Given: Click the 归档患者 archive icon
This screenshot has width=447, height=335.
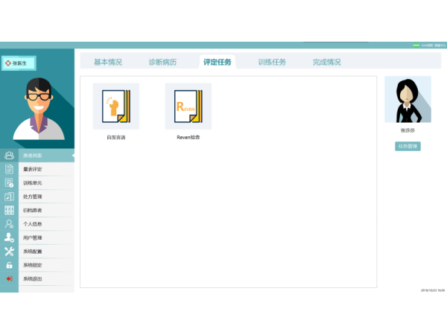Looking at the screenshot, I should pyautogui.click(x=9, y=210).
